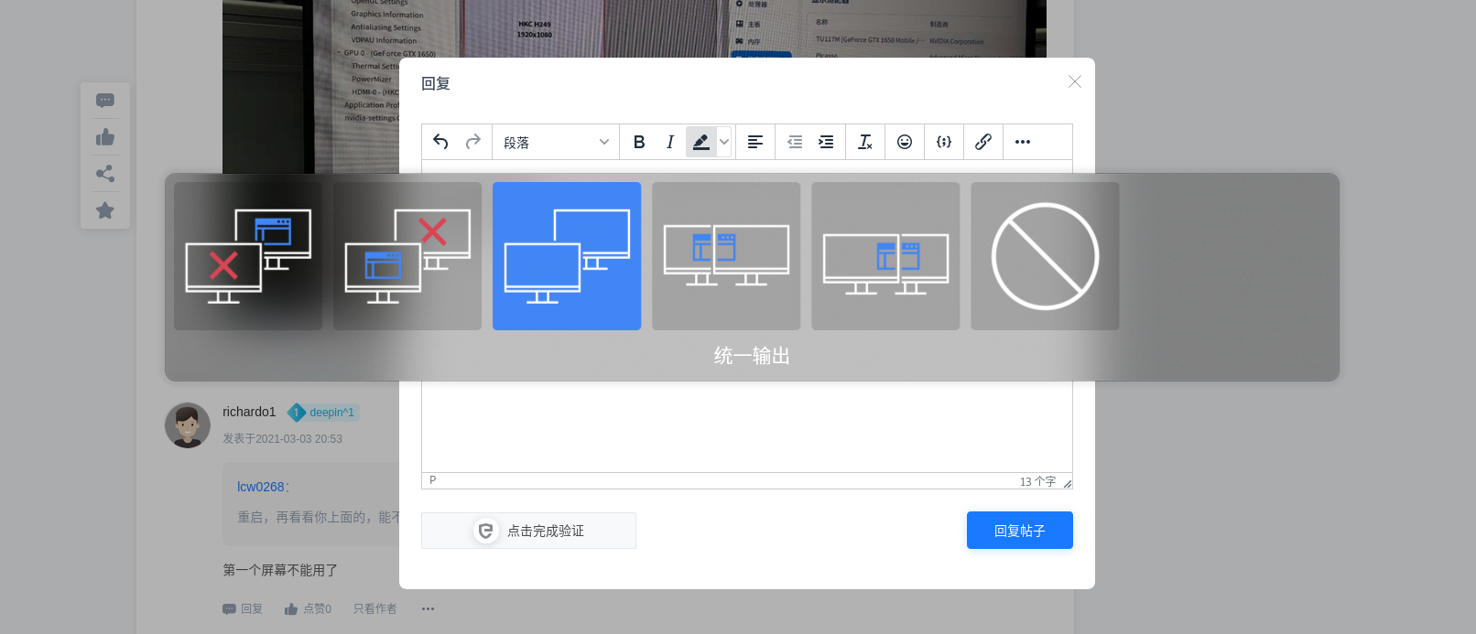Screen dimensions: 1476x634
Task: Toggle bold formatting
Action: pyautogui.click(x=639, y=142)
